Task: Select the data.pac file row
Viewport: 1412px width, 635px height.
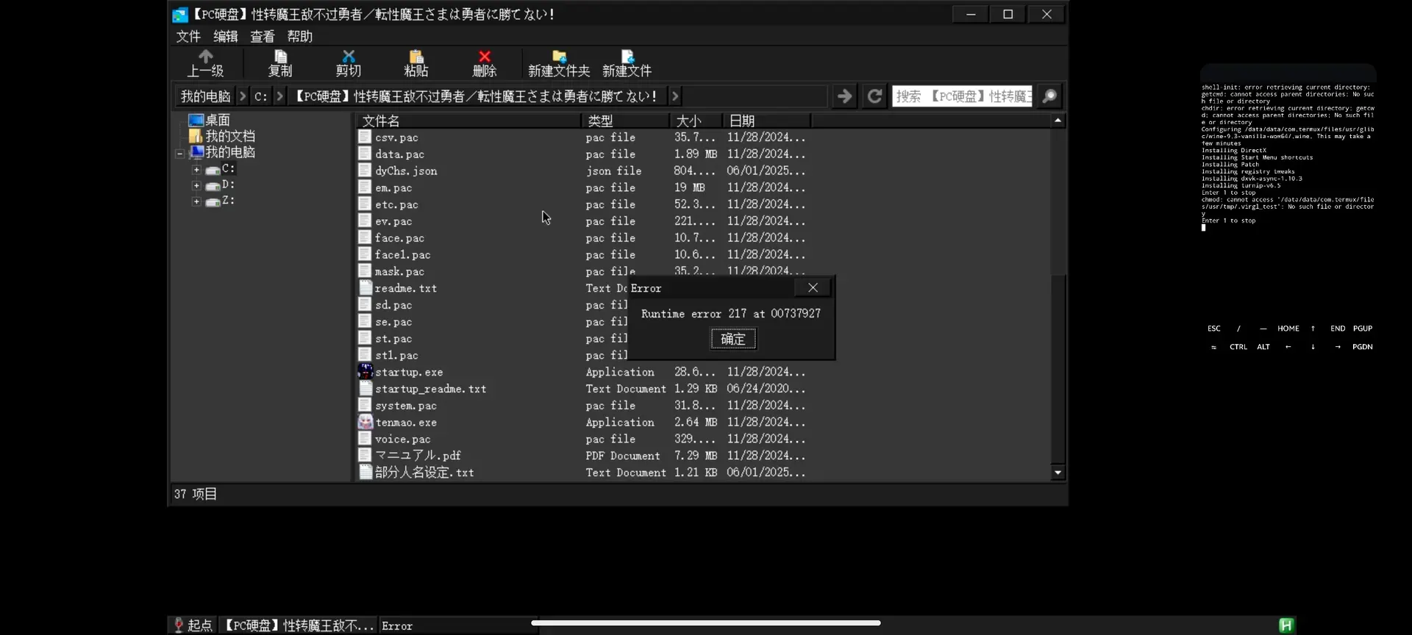Action: (x=582, y=154)
